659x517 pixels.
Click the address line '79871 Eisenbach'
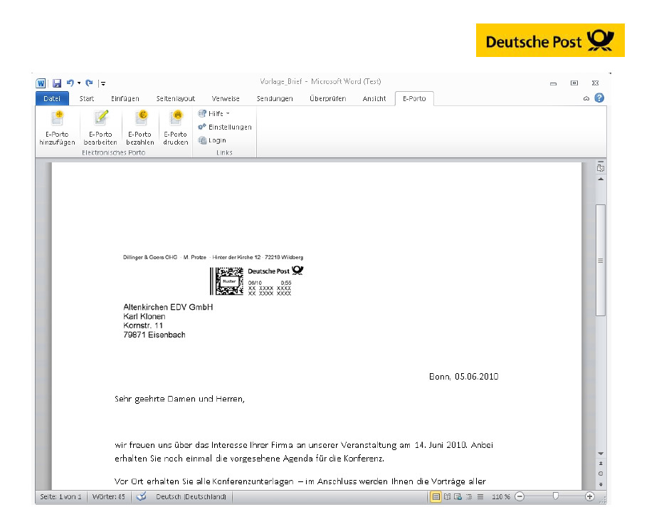[154, 335]
